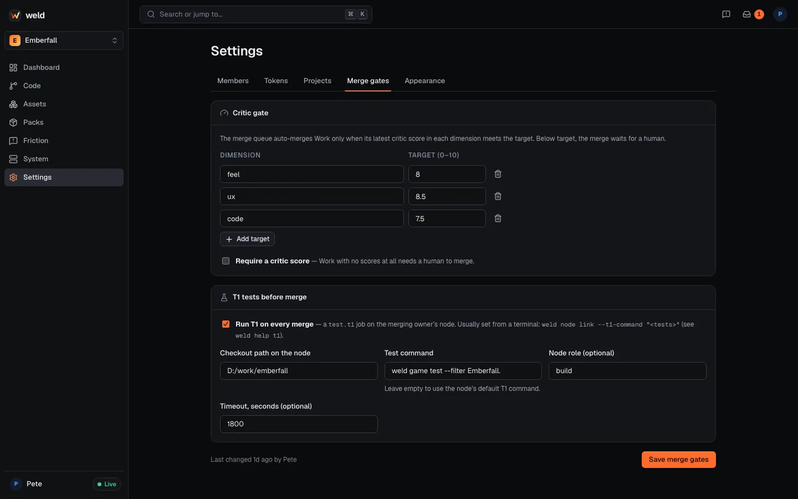Image resolution: width=798 pixels, height=499 pixels.
Task: Edit the target value 7.5 for code
Action: point(447,218)
